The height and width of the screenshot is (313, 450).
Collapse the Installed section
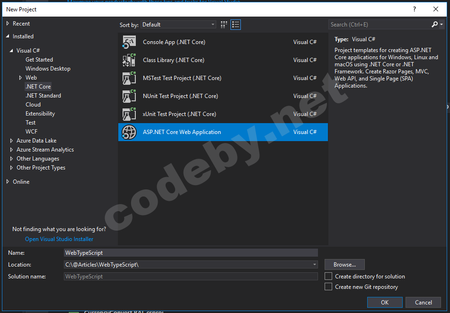click(8, 36)
